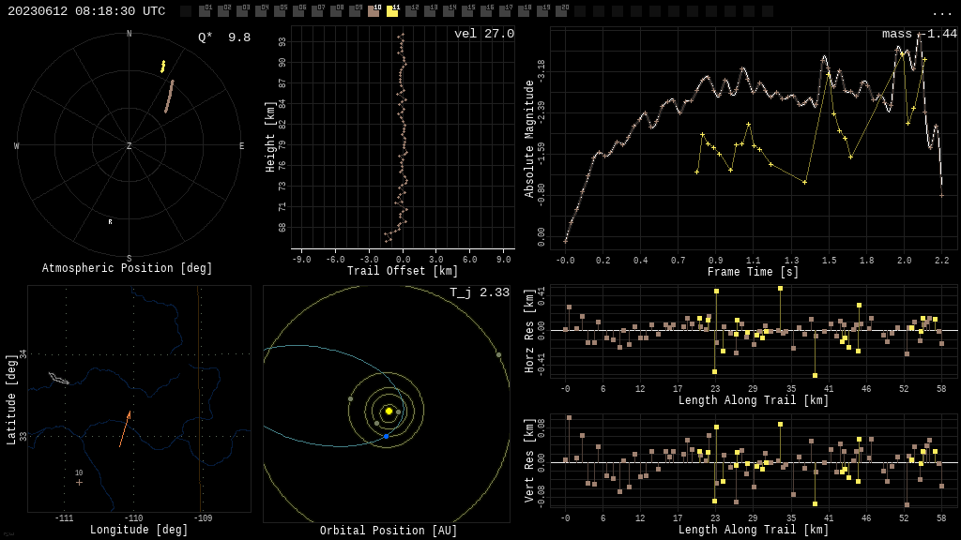The image size is (961, 540).
Task: Toggle station 05 square in top bar
Action: point(280,11)
